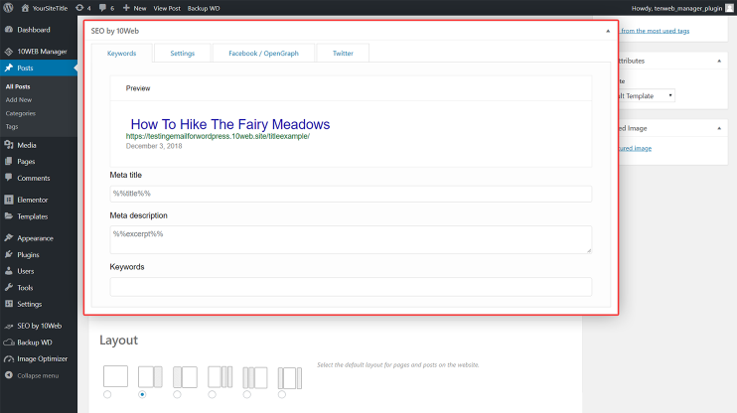Collapse the SEO by 10Web panel arrow

point(608,31)
